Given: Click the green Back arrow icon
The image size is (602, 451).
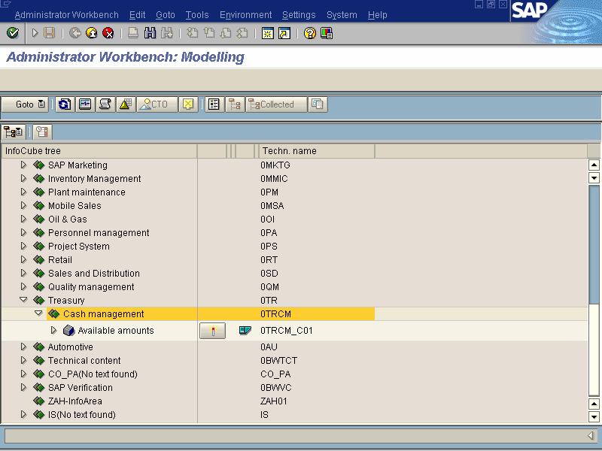Looking at the screenshot, I should (74, 33).
